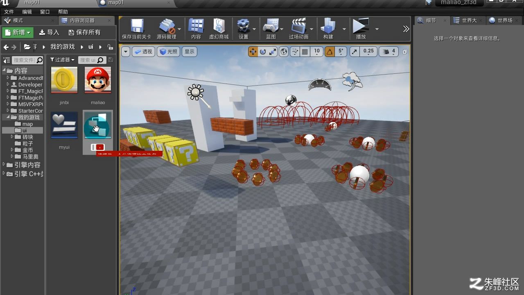This screenshot has width=524, height=295.
Task: Expand the 引擎内容 folder
Action: point(4,165)
